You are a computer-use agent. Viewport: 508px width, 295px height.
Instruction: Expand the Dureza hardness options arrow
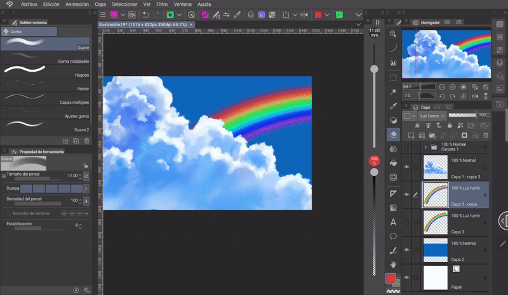click(86, 188)
